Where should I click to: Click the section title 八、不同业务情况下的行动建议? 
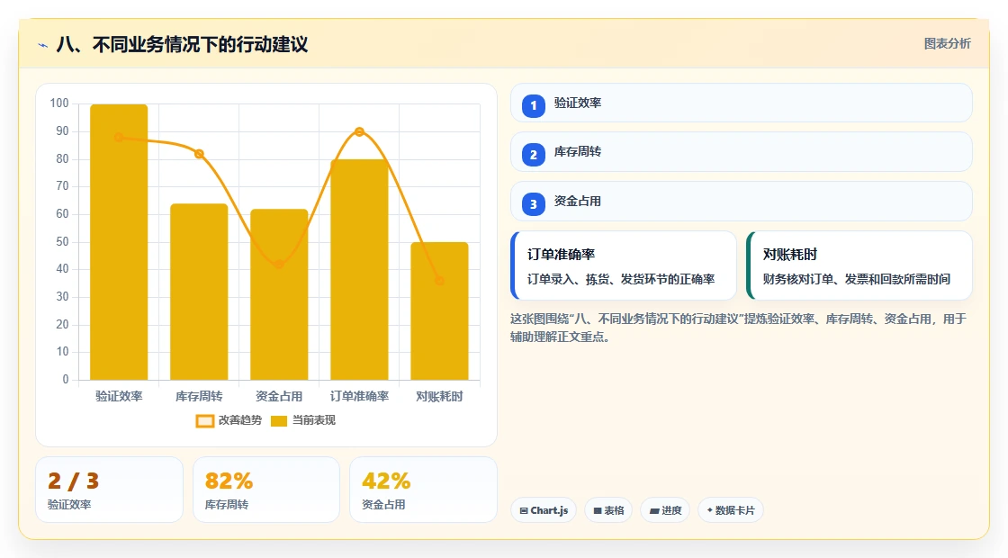[182, 44]
